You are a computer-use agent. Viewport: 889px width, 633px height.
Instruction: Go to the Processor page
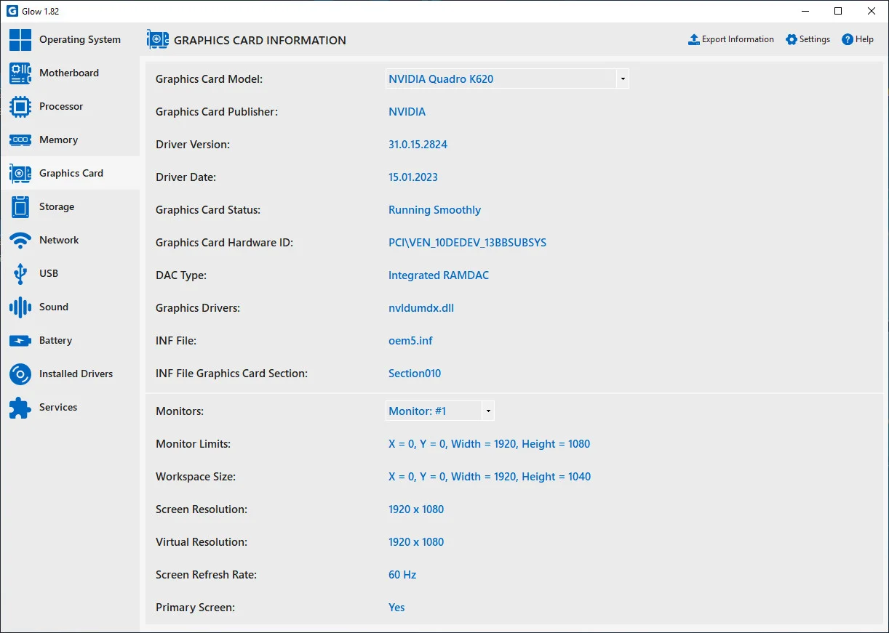(70, 107)
